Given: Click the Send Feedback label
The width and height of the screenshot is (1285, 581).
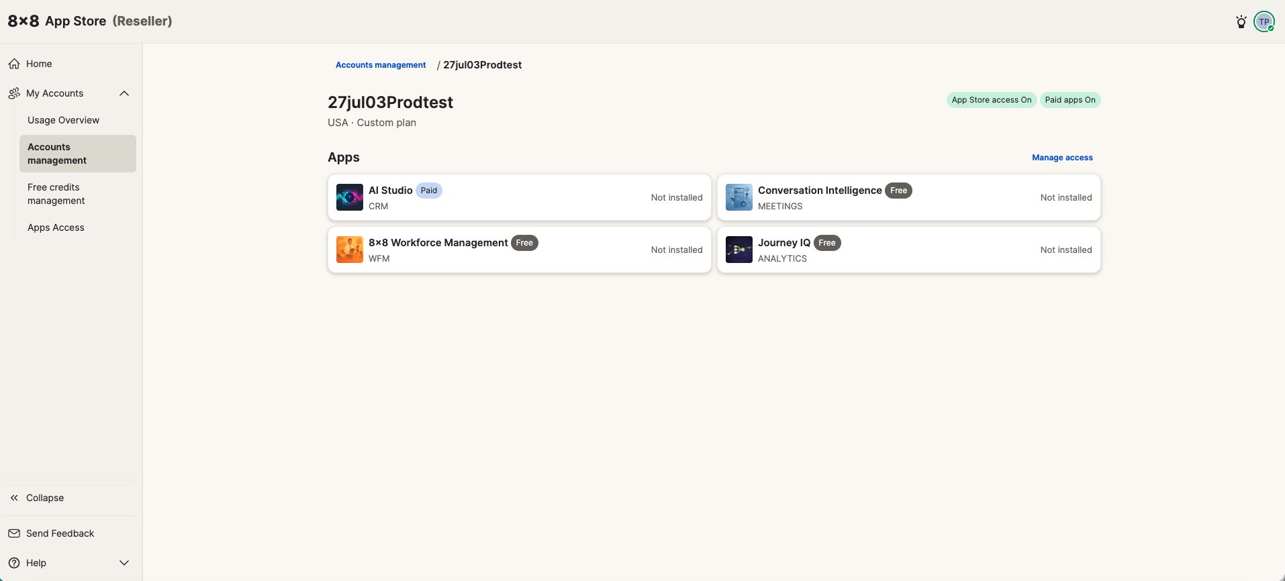Looking at the screenshot, I should tap(60, 533).
